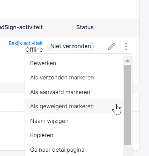Click the pencil edit icon

111,46
